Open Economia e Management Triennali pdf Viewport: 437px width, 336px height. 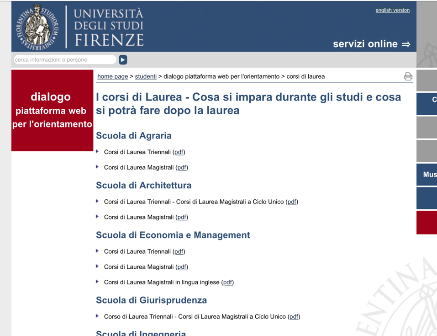(179, 251)
